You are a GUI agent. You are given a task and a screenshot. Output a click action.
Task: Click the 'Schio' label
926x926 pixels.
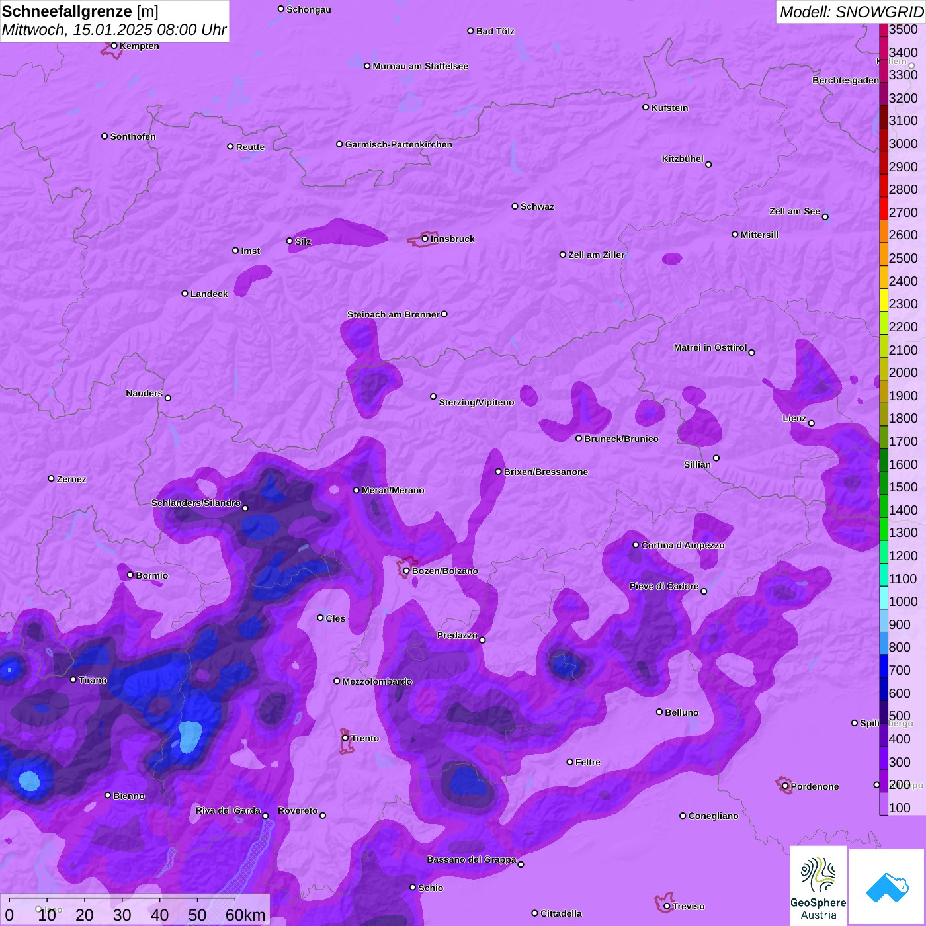[x=431, y=888]
